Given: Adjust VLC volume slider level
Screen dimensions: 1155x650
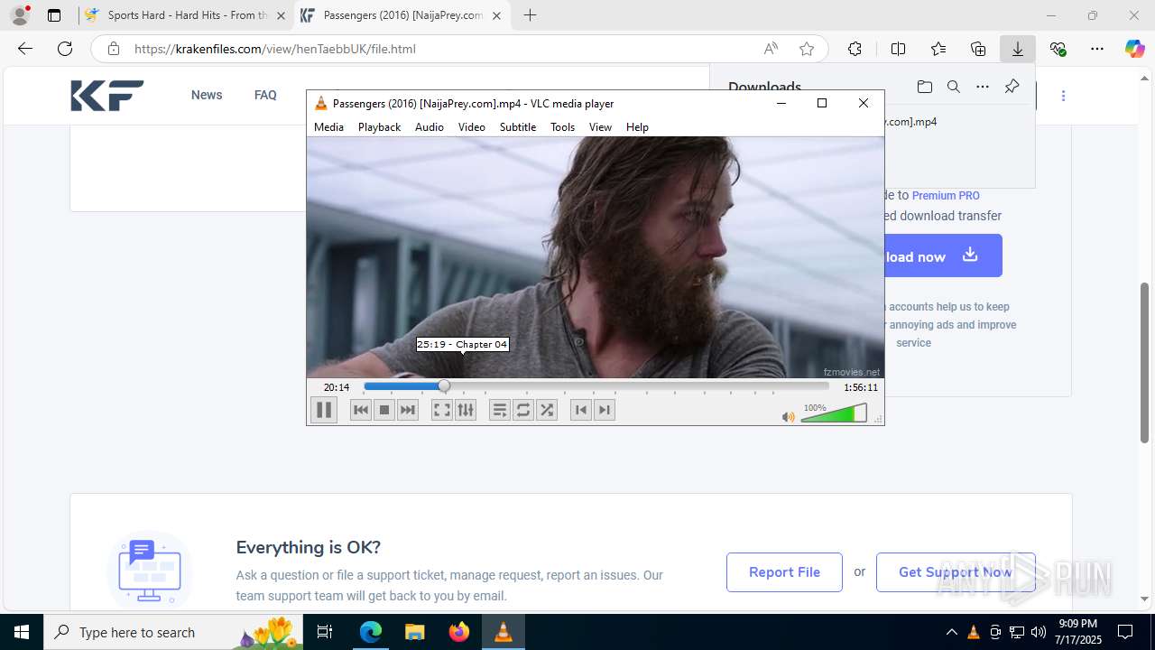Looking at the screenshot, I should tap(834, 413).
